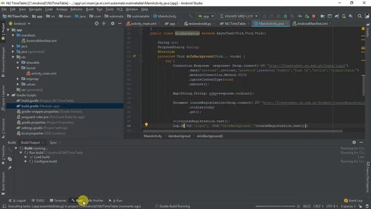The width and height of the screenshot is (371, 209).
Task: Toggle the Build Variants side tab
Action: click(3, 183)
